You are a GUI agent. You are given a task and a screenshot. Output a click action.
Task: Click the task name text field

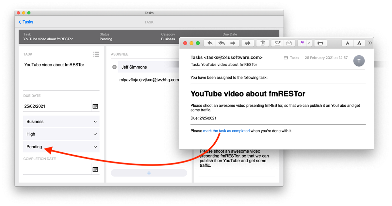(61, 75)
